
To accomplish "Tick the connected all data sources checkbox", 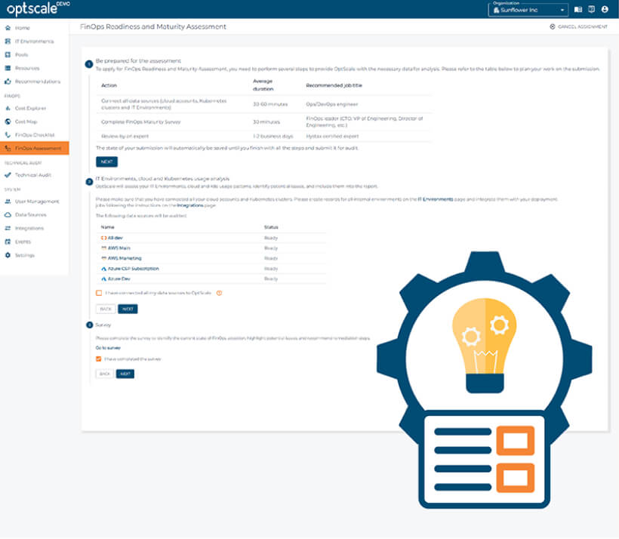I will click(99, 293).
